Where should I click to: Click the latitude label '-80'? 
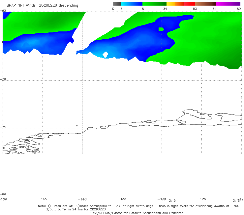3,194
